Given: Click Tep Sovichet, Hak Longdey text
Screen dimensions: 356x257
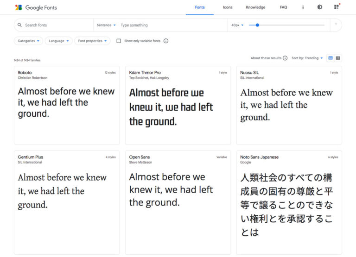Looking at the screenshot, I should click(x=149, y=78).
